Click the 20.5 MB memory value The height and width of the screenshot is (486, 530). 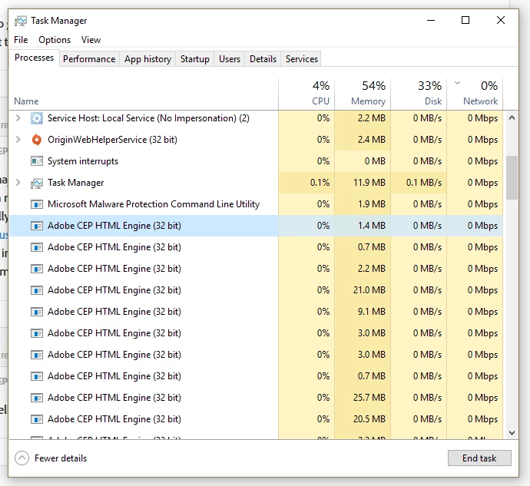(x=369, y=419)
